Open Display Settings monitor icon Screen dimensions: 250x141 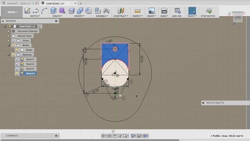pyautogui.click(x=133, y=136)
